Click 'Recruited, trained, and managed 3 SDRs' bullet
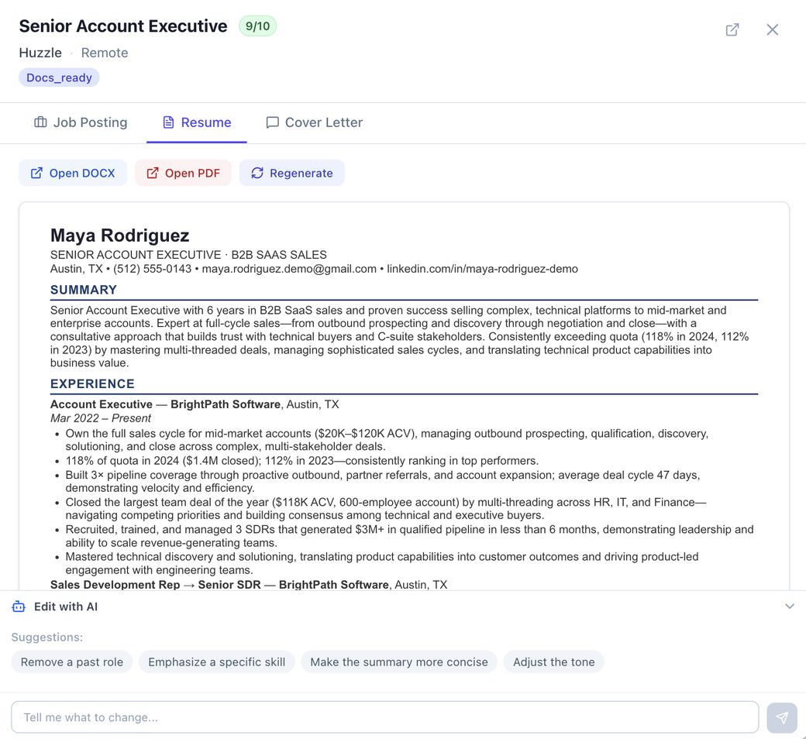806x739 pixels. tap(409, 536)
